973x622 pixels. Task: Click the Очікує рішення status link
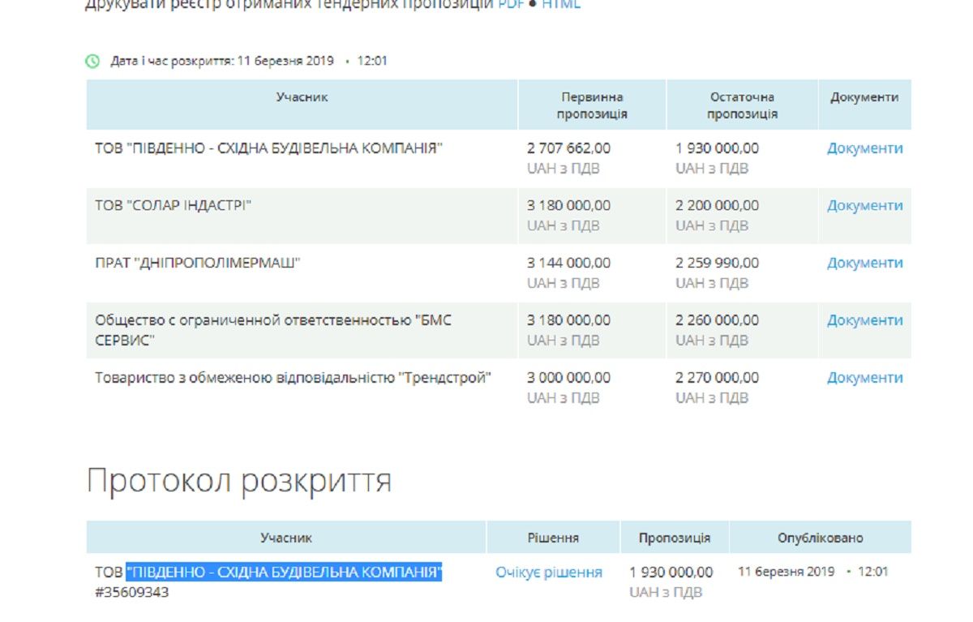pos(549,572)
